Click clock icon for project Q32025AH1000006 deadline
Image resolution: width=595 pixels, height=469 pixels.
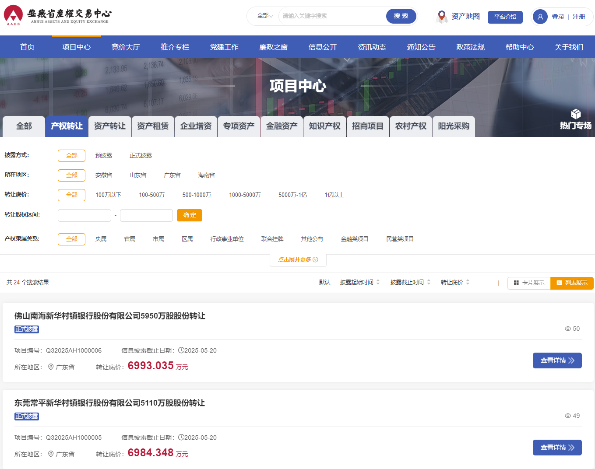point(181,350)
